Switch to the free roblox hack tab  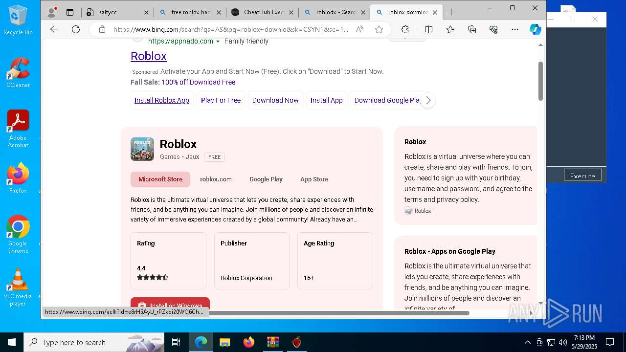coord(191,12)
